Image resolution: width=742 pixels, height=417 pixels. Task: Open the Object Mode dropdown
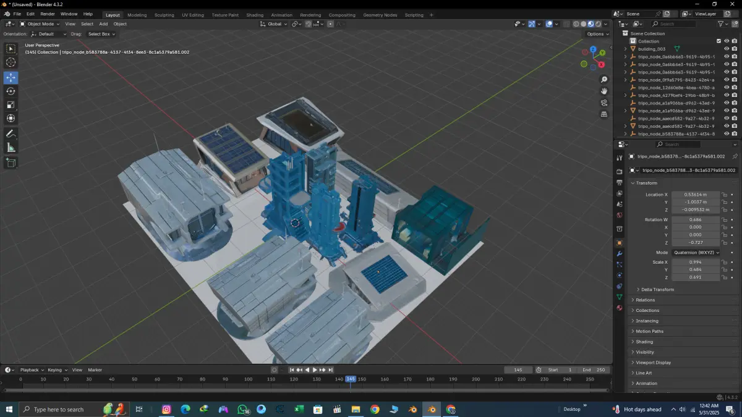[x=40, y=24]
